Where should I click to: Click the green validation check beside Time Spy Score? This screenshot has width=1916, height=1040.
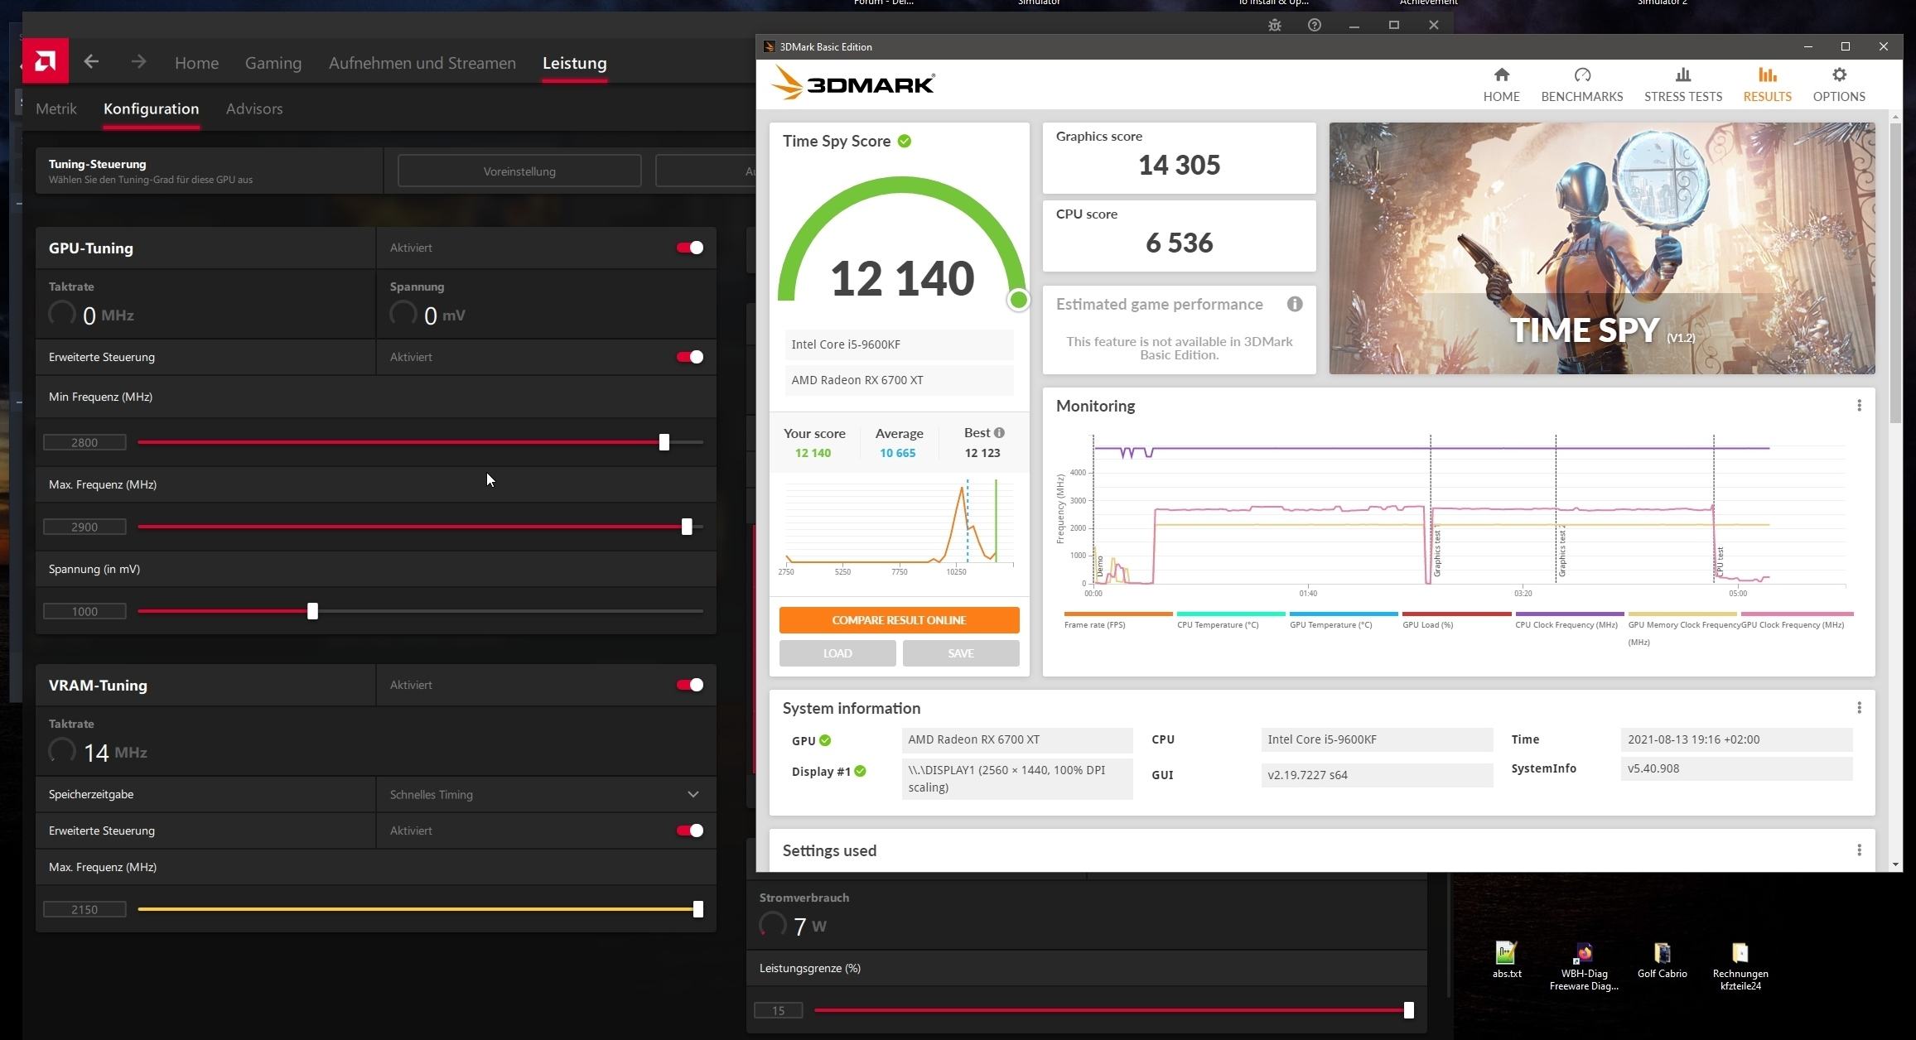[905, 141]
